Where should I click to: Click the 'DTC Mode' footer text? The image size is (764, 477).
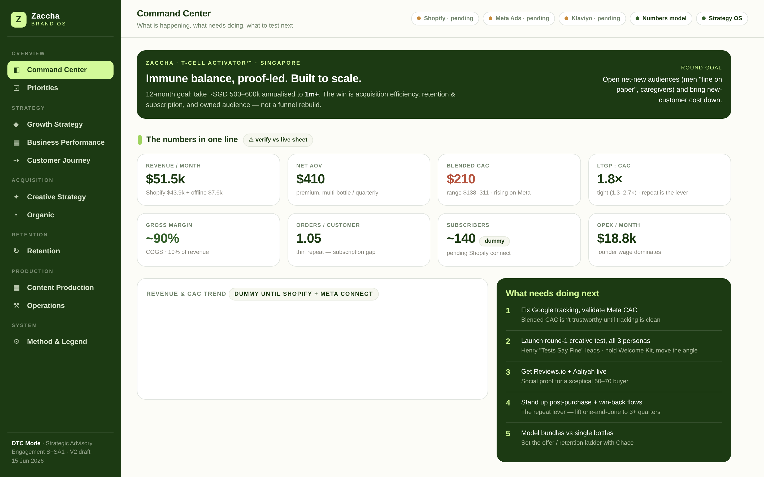pos(26,443)
